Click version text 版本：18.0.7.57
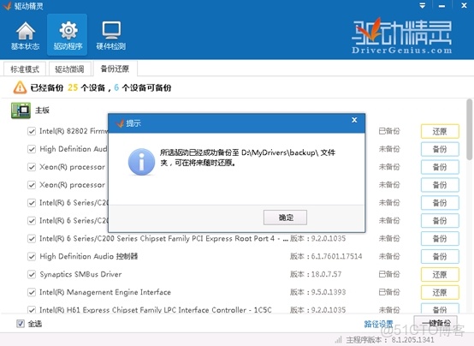 pos(316,274)
